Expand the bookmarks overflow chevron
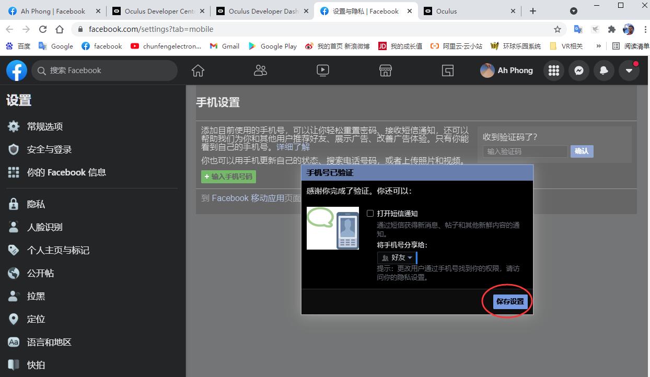This screenshot has width=650, height=377. pos(598,46)
